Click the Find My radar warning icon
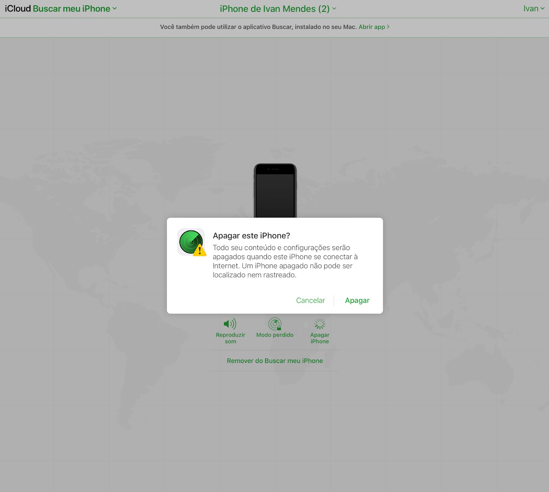The height and width of the screenshot is (492, 549). click(x=191, y=242)
